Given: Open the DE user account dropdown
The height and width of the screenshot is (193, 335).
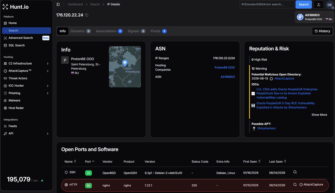Looking at the screenshot, I should 330,5.
